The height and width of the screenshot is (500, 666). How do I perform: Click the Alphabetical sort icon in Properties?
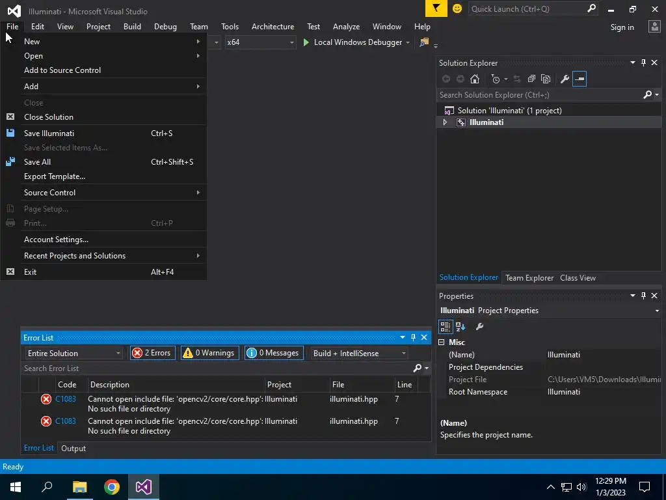click(460, 327)
